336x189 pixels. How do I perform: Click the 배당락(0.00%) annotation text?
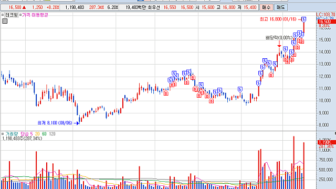click(x=279, y=38)
